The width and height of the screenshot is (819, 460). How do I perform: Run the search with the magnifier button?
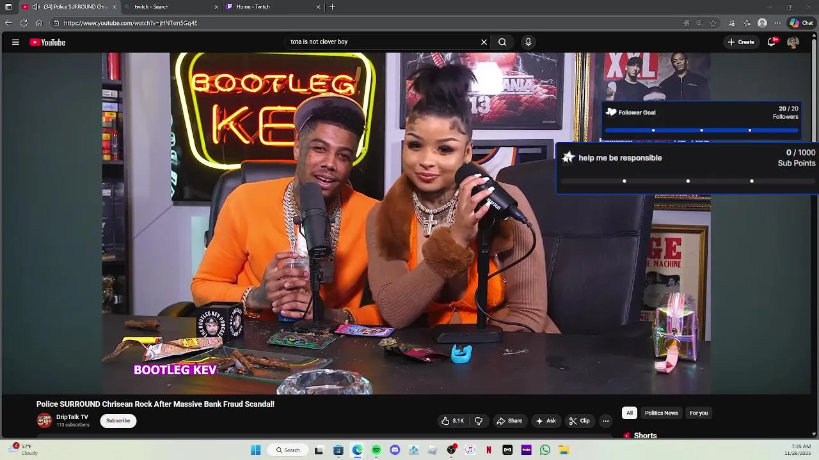click(502, 42)
